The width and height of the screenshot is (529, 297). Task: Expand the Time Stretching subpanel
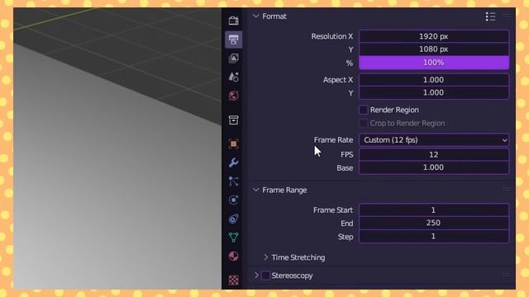(266, 257)
